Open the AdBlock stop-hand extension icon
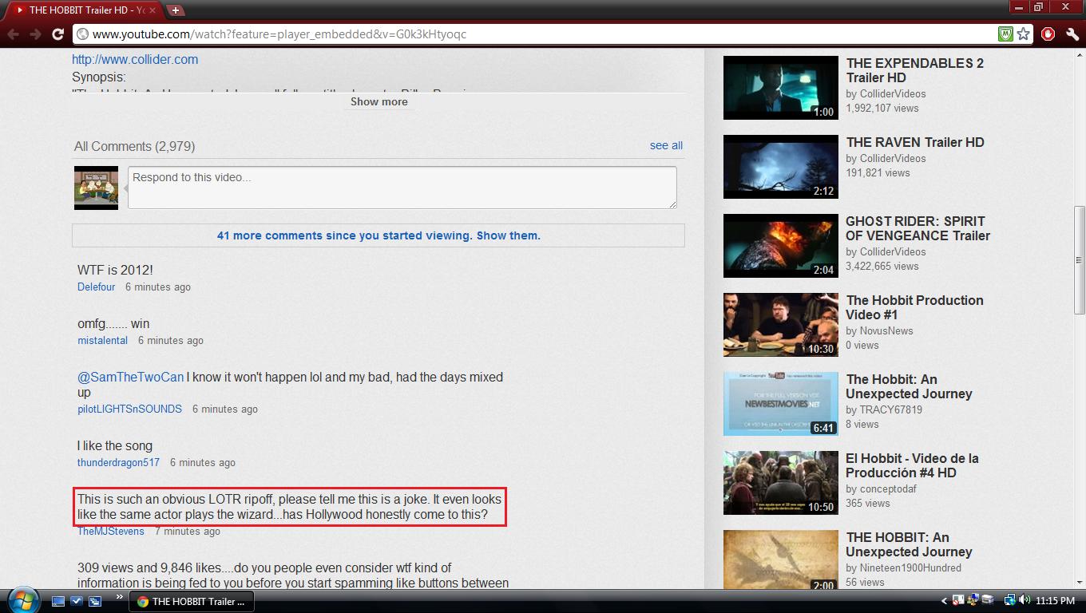The width and height of the screenshot is (1086, 613). 1048,34
